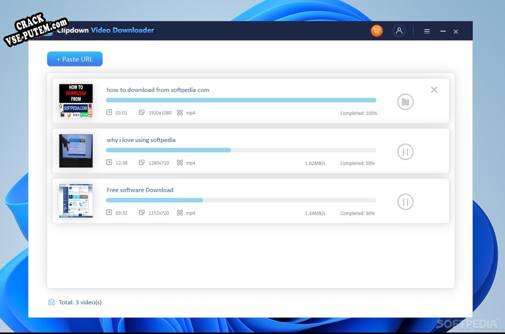Minimize the Clipdown window

point(443,31)
